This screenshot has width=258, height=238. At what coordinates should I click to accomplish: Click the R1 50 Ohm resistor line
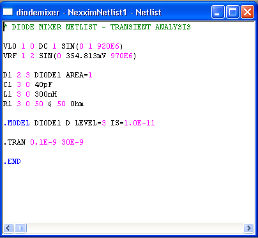pos(43,104)
